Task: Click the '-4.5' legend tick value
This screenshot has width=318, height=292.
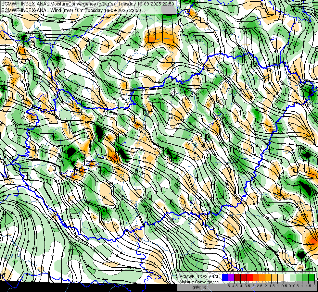Action: [234, 286]
